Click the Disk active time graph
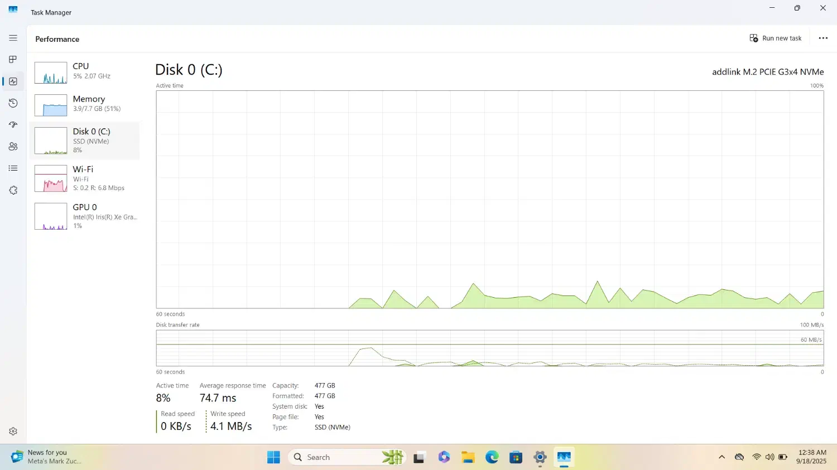 [489, 199]
